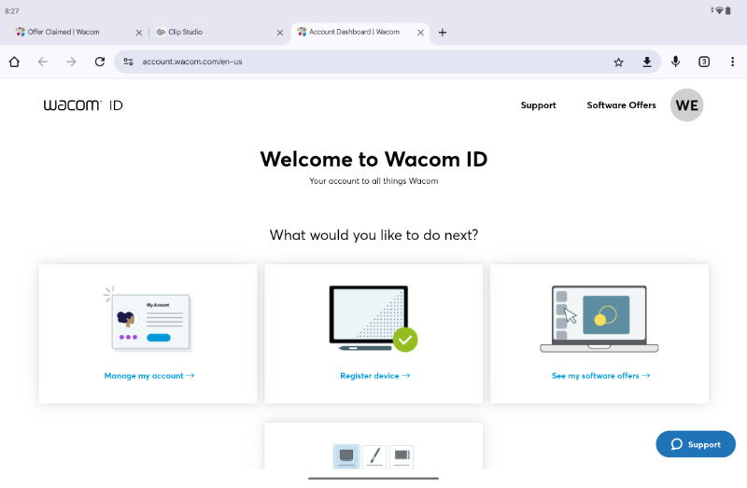Open Software Offers in the header

click(621, 105)
